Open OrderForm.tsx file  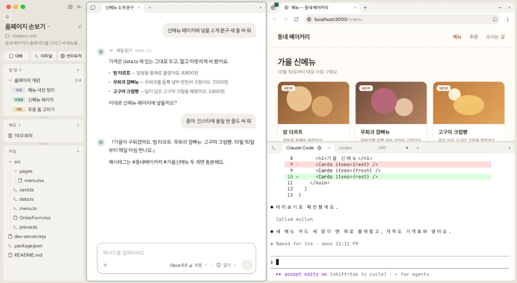pyautogui.click(x=35, y=218)
